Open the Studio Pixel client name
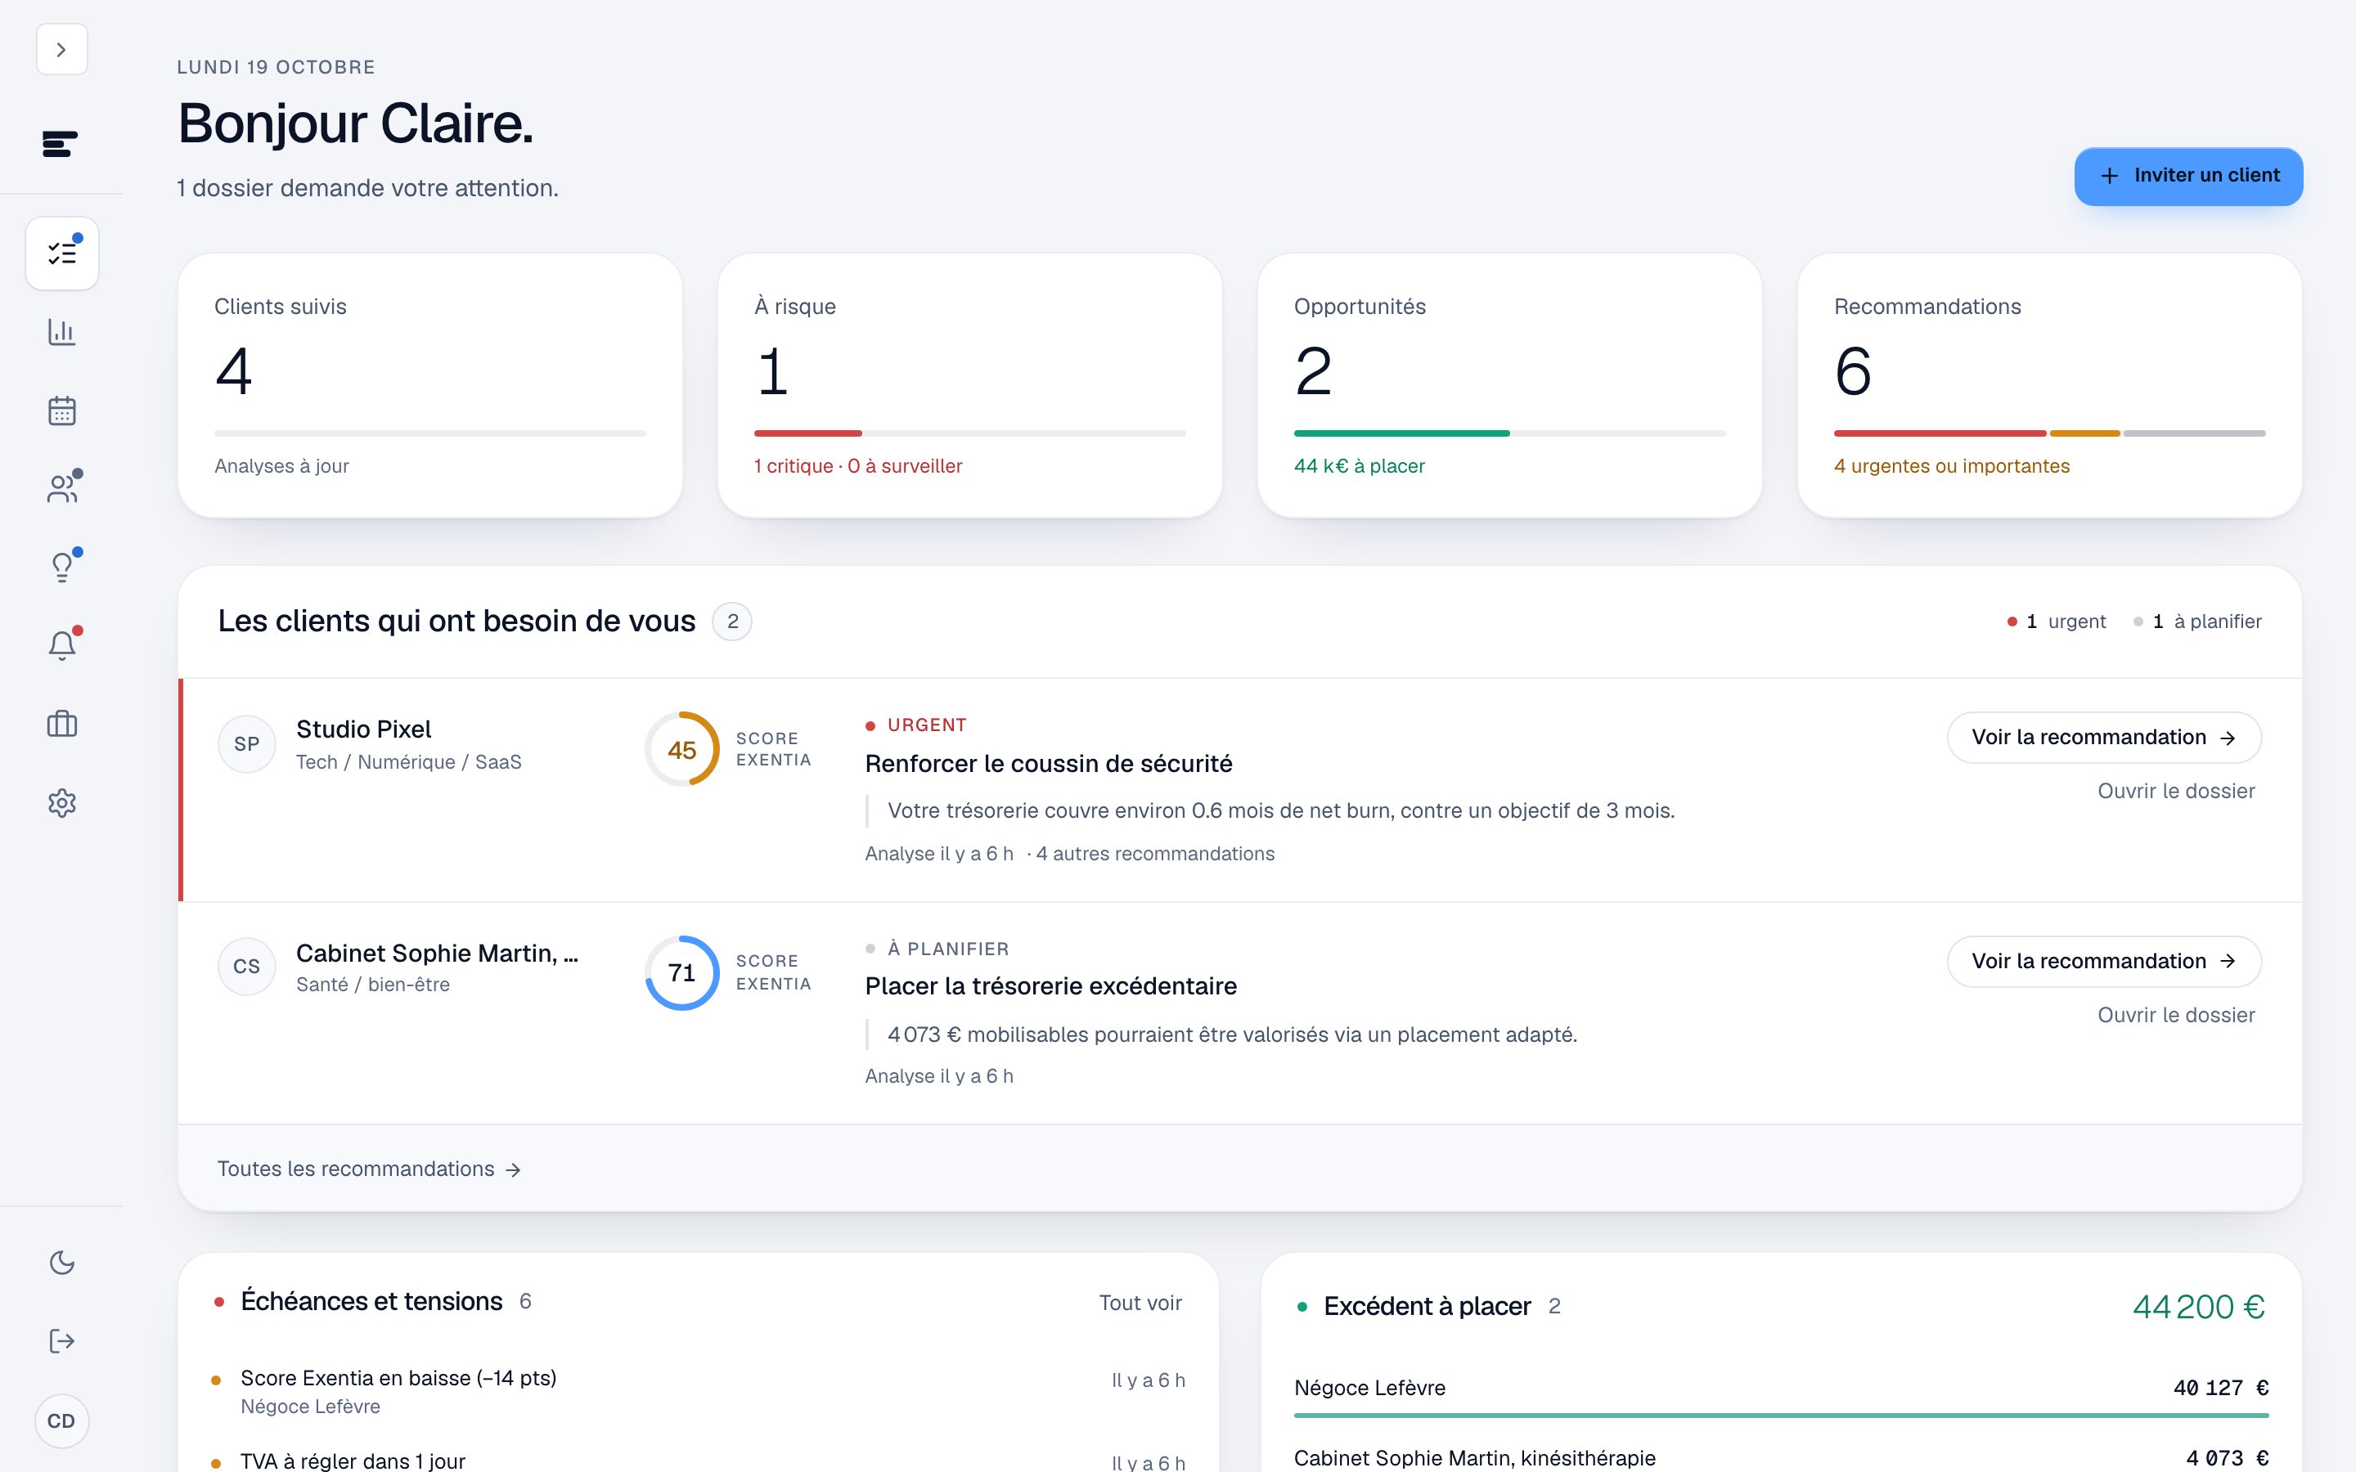This screenshot has width=2356, height=1472. pyautogui.click(x=363, y=729)
